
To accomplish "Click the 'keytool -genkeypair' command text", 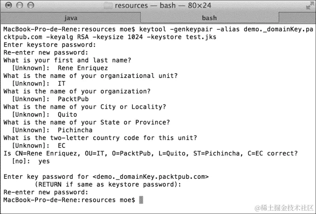I will pos(176,29).
